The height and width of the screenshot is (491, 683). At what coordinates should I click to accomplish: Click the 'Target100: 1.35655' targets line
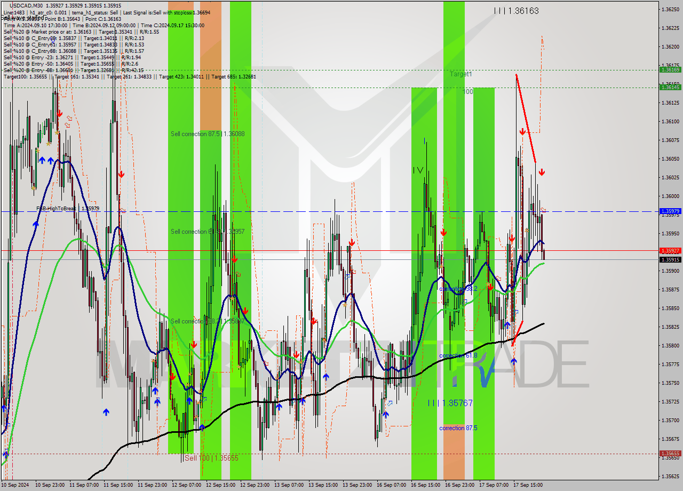130,76
